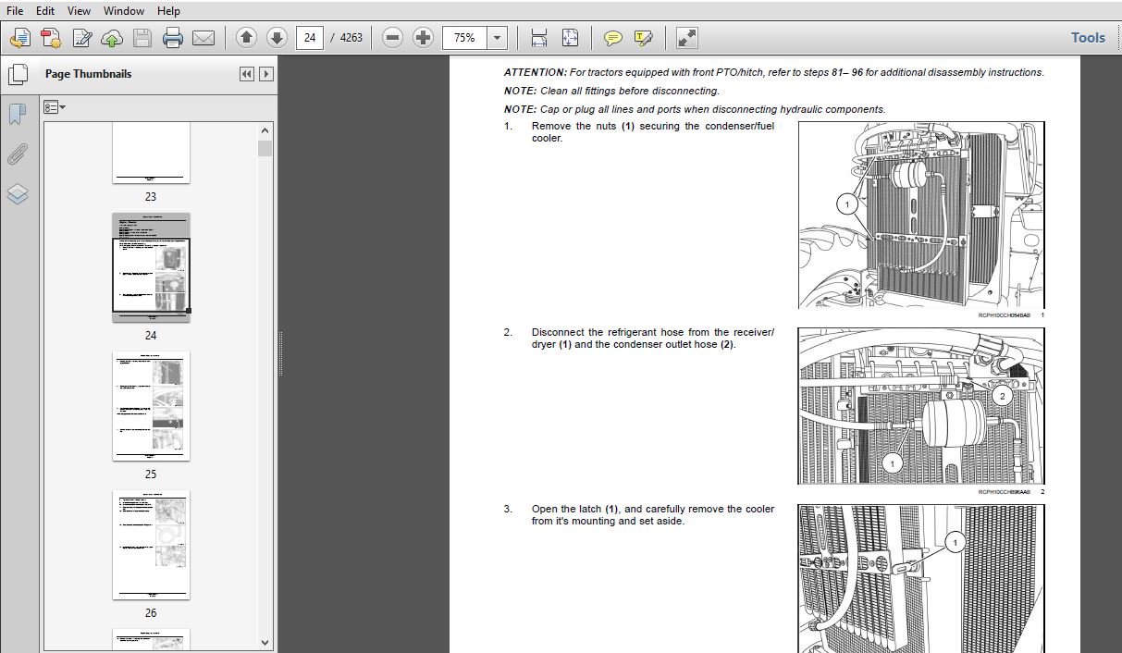Go to next page with down arrow
1122x653 pixels.
click(277, 38)
